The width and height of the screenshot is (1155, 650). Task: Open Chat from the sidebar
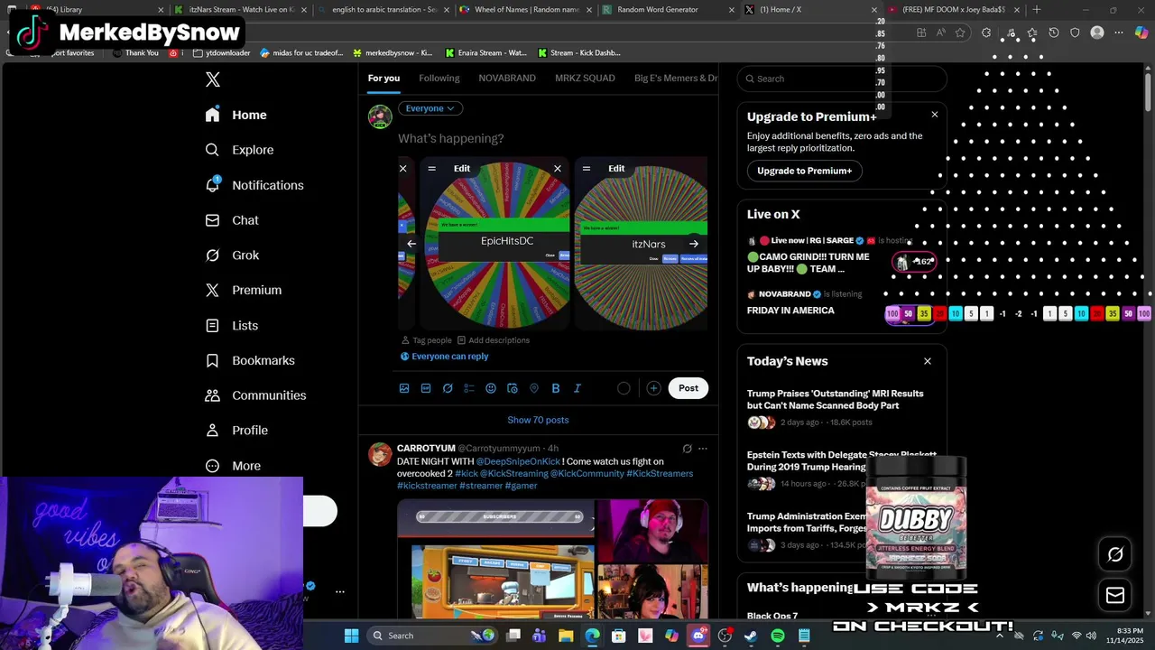[232, 220]
